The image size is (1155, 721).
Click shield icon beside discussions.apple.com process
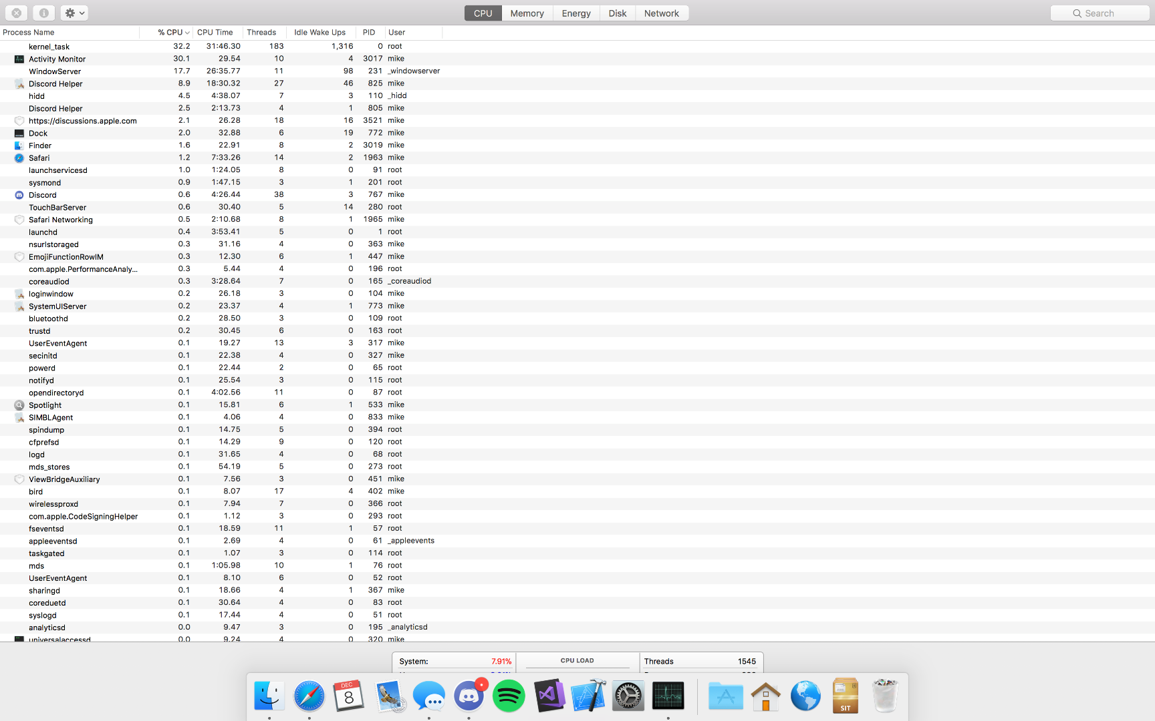[19, 121]
